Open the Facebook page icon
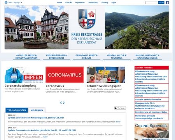Viewport: 175px width, 140px height. coord(167,2)
